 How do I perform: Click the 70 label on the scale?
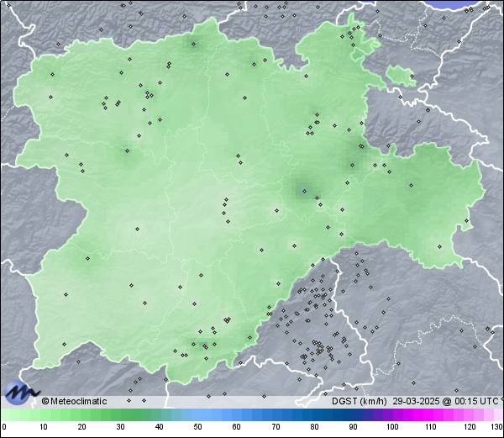point(276,427)
